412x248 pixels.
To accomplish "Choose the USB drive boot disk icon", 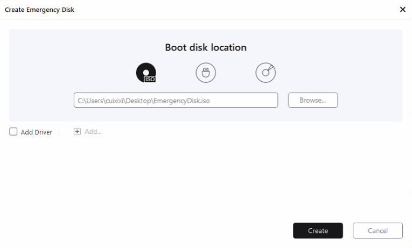I will click(206, 73).
